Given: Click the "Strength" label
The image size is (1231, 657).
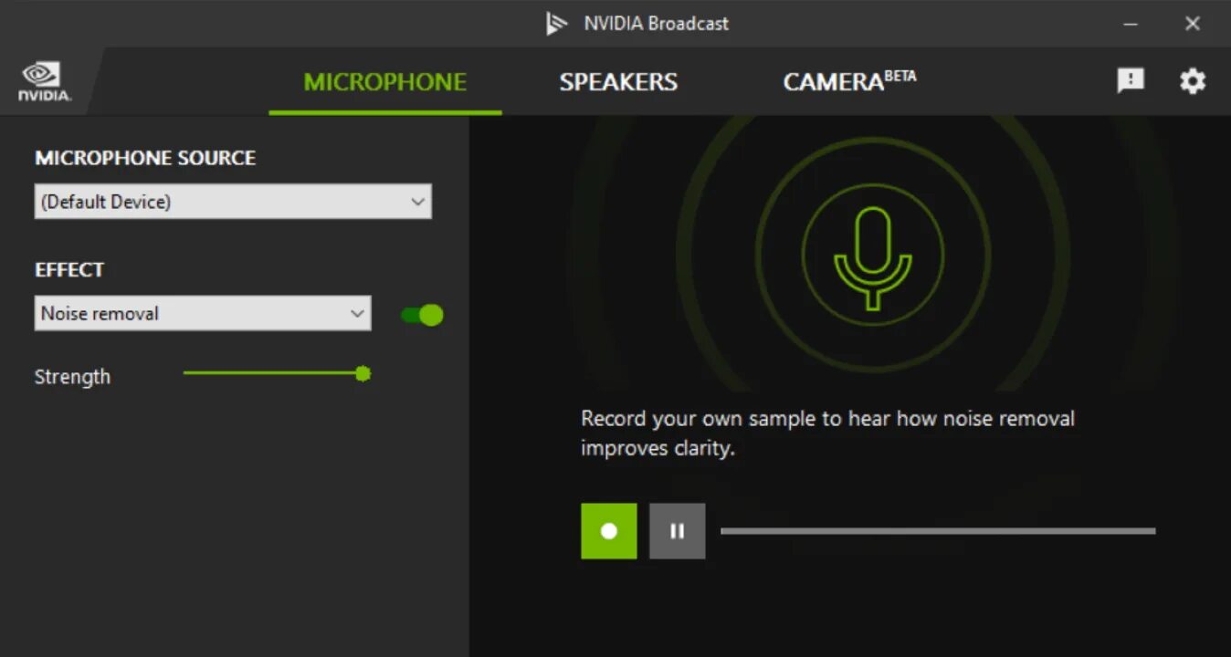Looking at the screenshot, I should 72,377.
